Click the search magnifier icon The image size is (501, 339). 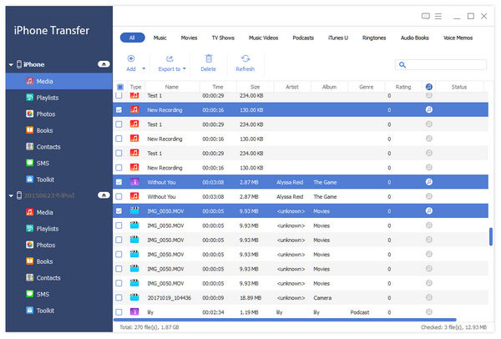pyautogui.click(x=402, y=65)
